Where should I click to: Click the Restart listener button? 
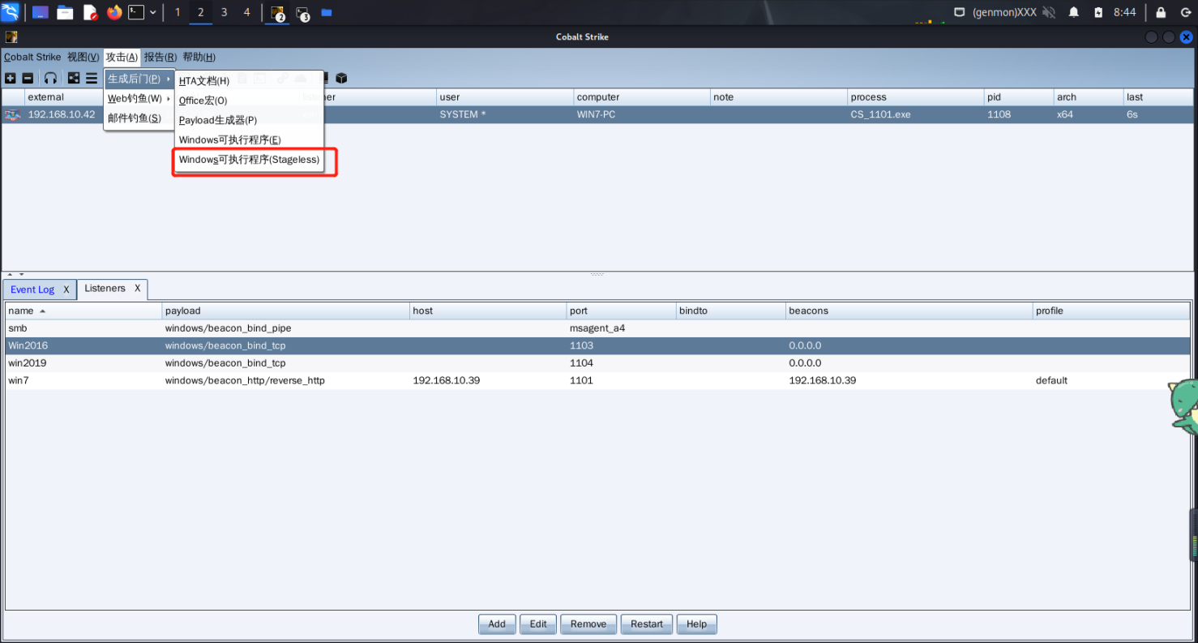point(647,624)
